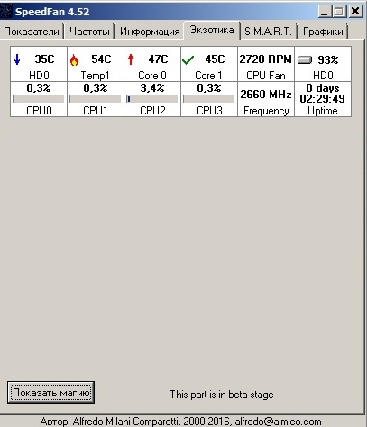This screenshot has width=367, height=427.
Task: Click the flame icon beside 54C
Action: coord(74,59)
